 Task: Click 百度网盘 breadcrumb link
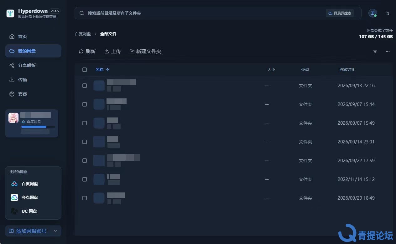83,34
